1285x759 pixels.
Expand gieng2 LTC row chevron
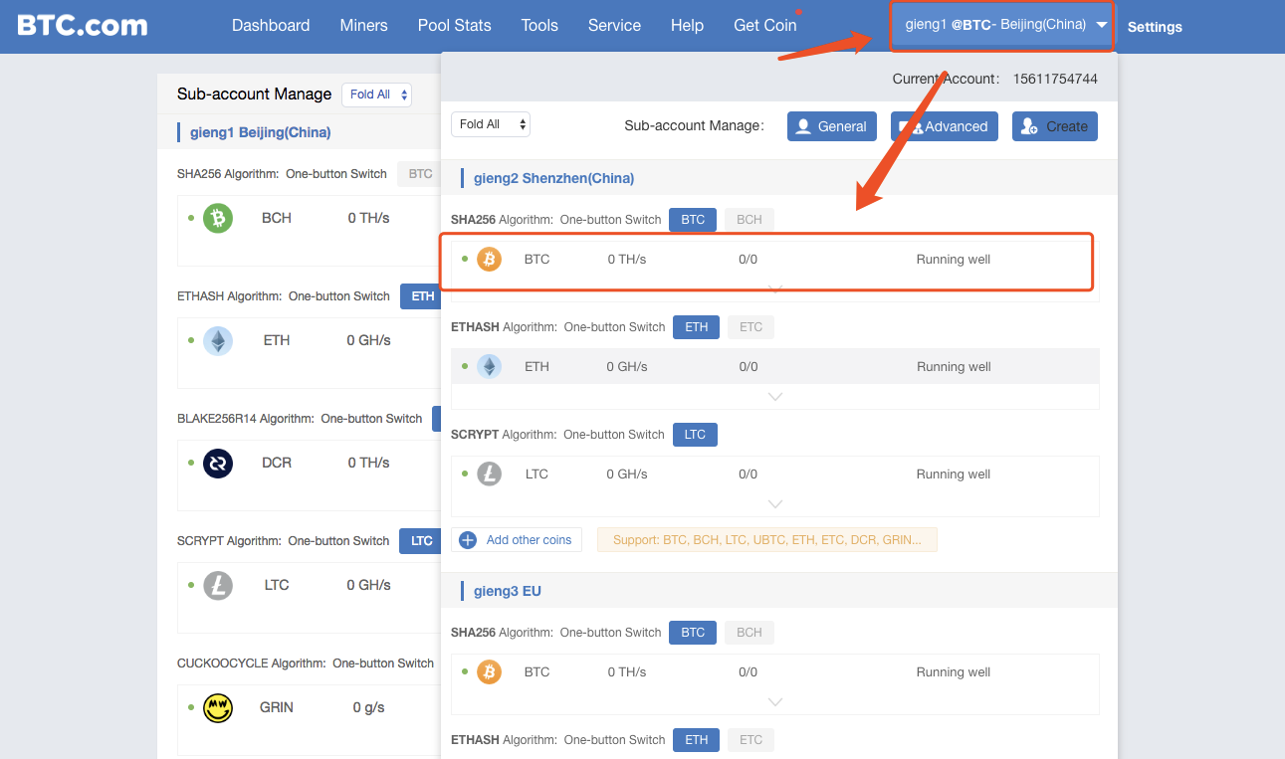tap(775, 503)
